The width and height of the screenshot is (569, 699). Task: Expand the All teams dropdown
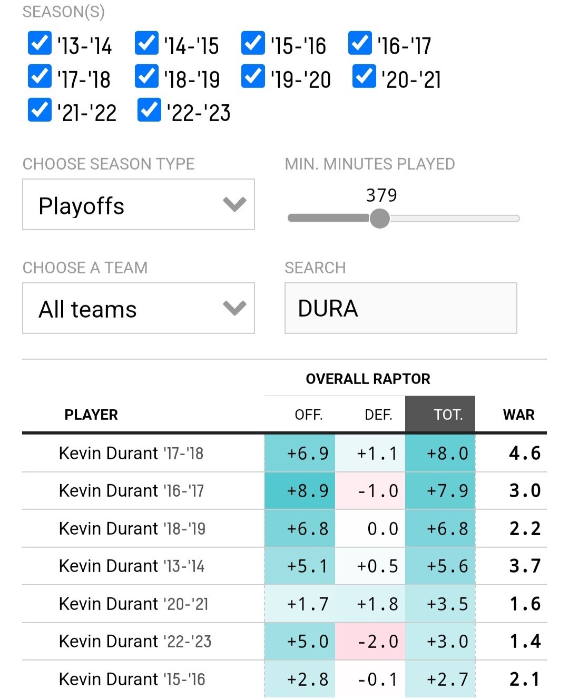[138, 308]
